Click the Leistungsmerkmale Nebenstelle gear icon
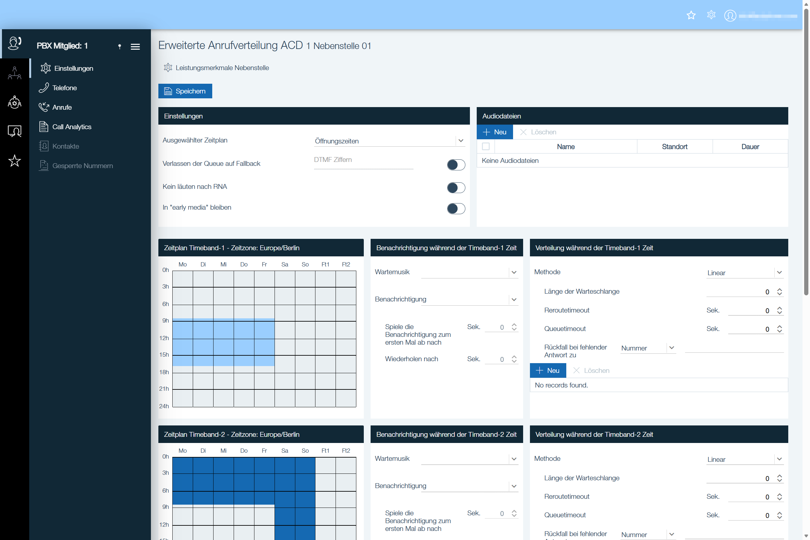 168,67
